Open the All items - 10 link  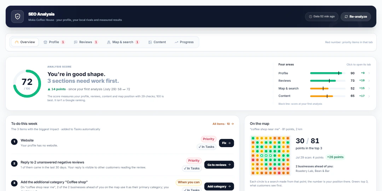(223, 124)
